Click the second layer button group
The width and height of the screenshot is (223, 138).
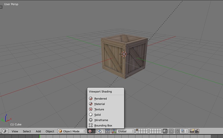click(x=155, y=131)
